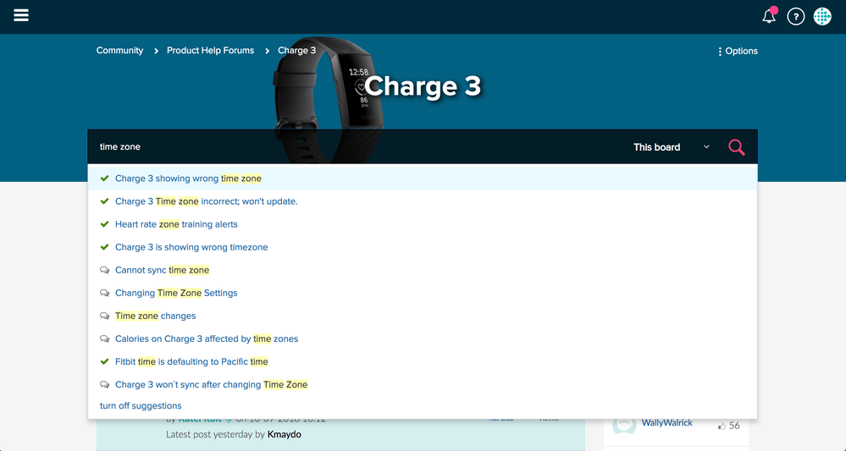Select the Charge 3 breadcrumb

(296, 51)
